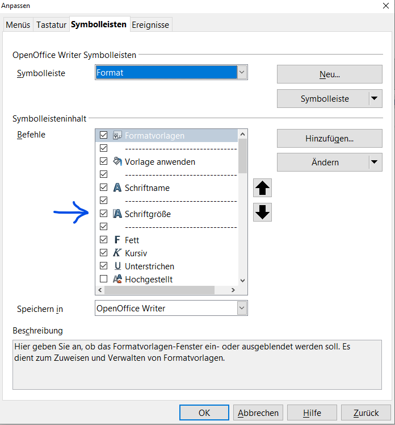This screenshot has height=425, width=395.
Task: Move command down with arrow button
Action: pos(263,212)
